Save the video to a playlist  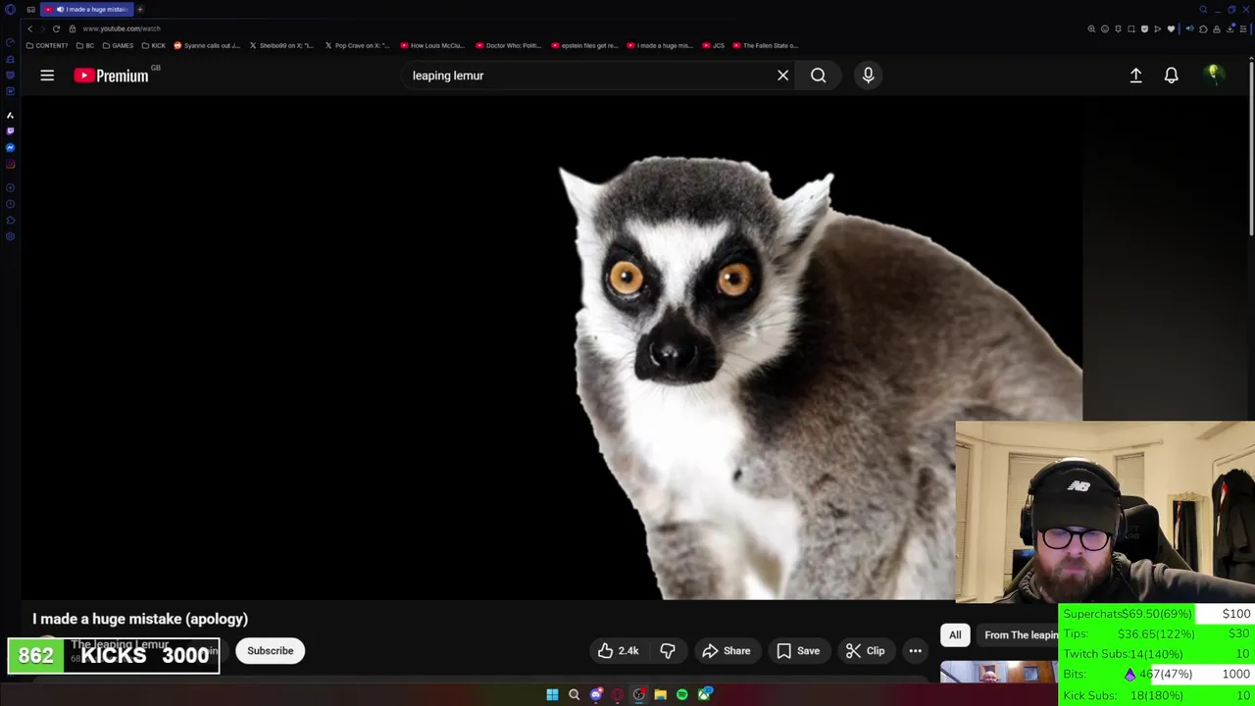[798, 650]
